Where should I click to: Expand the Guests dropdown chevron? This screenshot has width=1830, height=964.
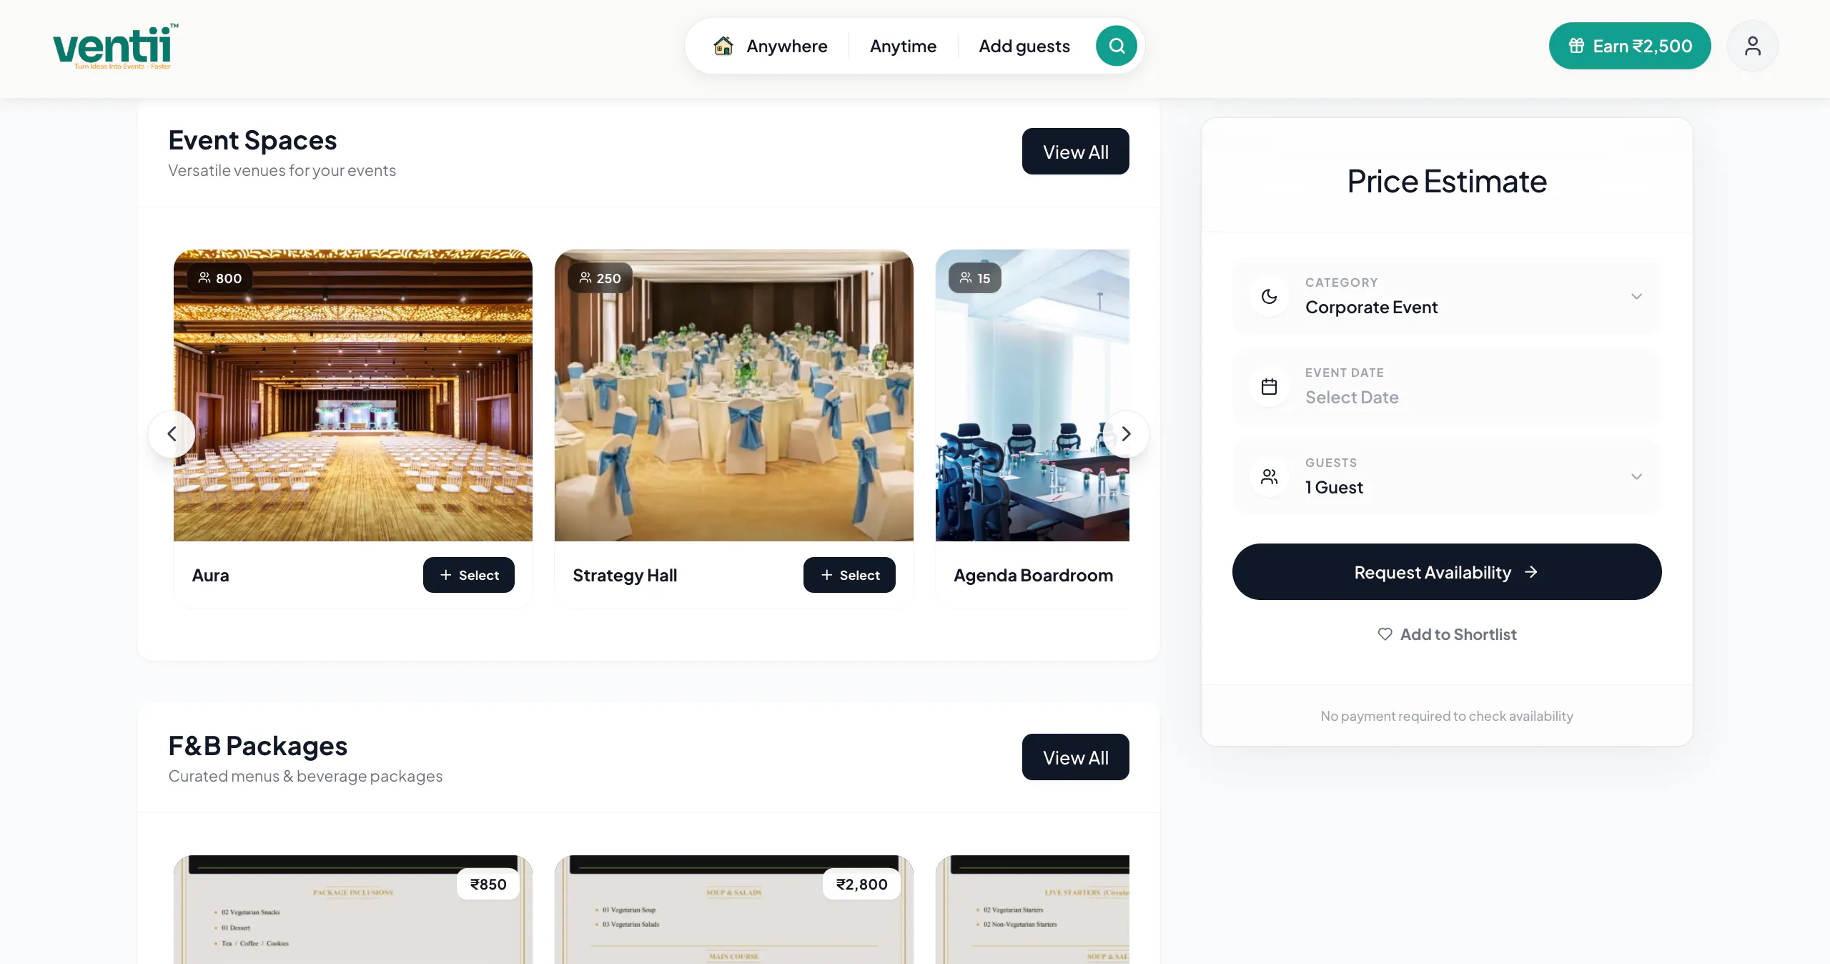[1636, 476]
